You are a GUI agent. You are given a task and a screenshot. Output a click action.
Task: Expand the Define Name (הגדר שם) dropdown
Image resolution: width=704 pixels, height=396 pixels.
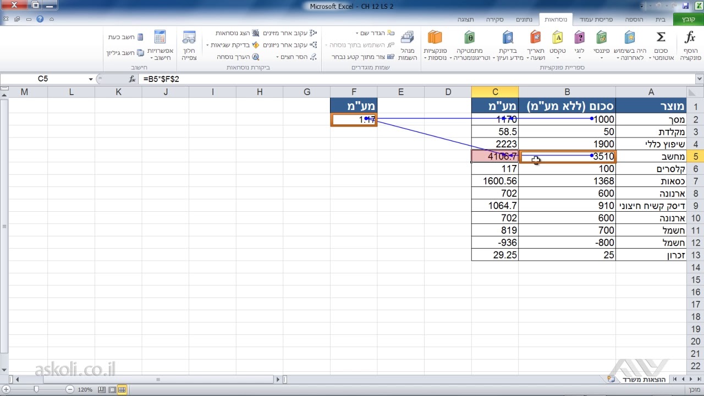(x=357, y=33)
